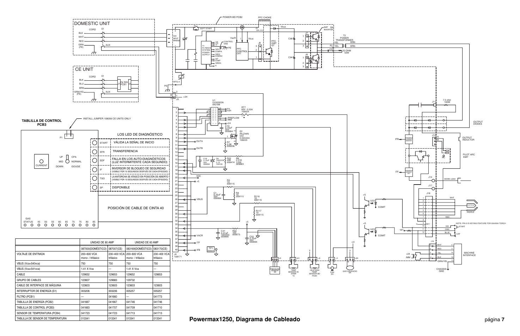The width and height of the screenshot is (520, 336).
Task: Click the TSO diagnostic LED circle
Action: click(x=95, y=178)
